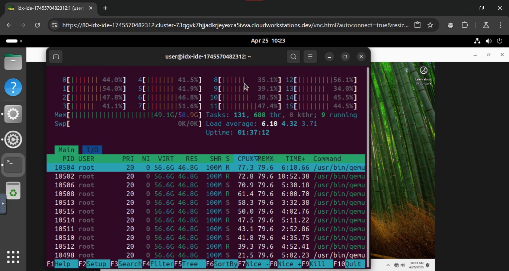Screen dimensions: 509x271
Task: Reload the browser page
Action: click(37, 25)
